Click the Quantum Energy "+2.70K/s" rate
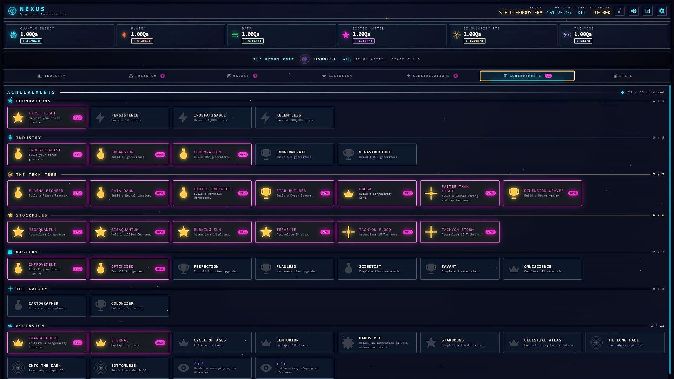This screenshot has height=379, width=674. point(31,41)
